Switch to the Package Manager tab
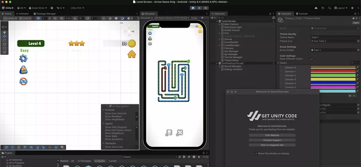 click(x=45, y=14)
